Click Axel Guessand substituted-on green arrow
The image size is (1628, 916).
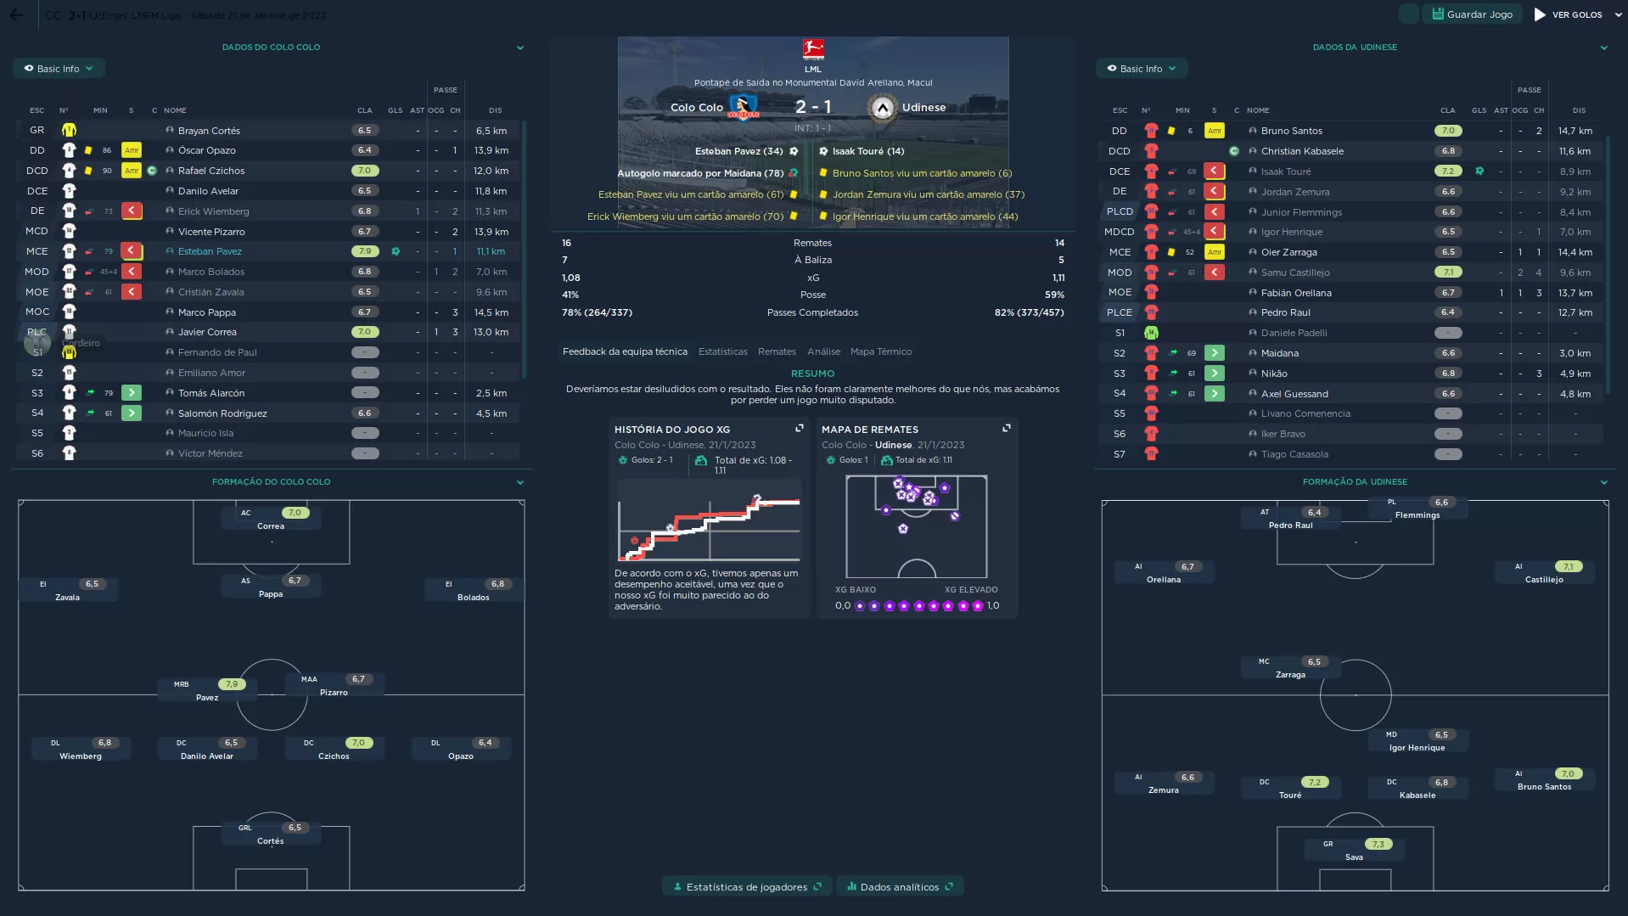tap(1215, 394)
